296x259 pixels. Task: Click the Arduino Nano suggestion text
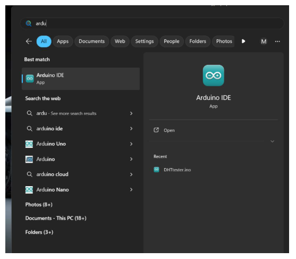coord(53,190)
